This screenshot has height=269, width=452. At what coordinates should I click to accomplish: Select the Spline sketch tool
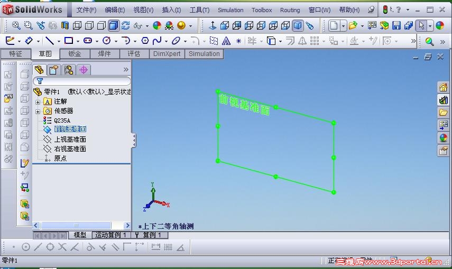[x=157, y=41]
